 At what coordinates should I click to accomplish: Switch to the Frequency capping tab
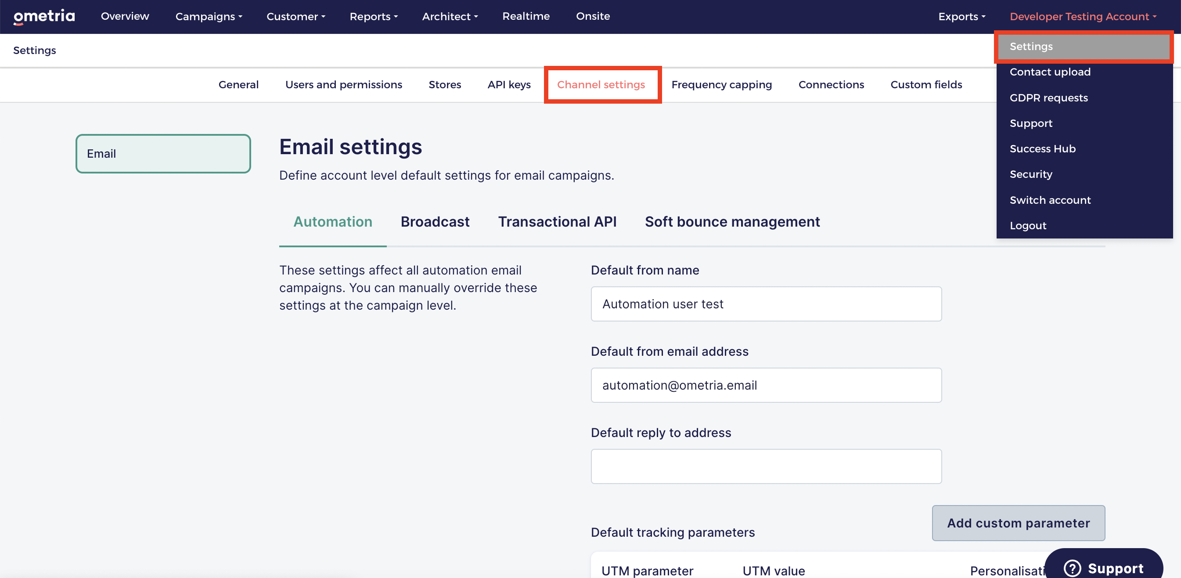pos(721,85)
